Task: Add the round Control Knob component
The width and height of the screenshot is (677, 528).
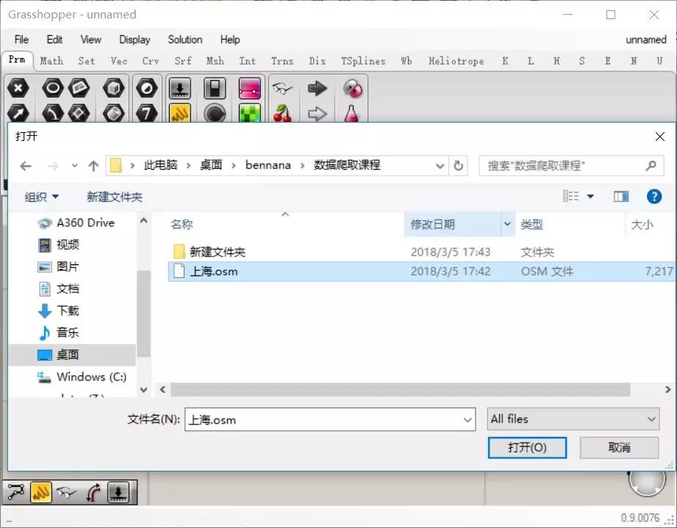Action: [x=215, y=113]
